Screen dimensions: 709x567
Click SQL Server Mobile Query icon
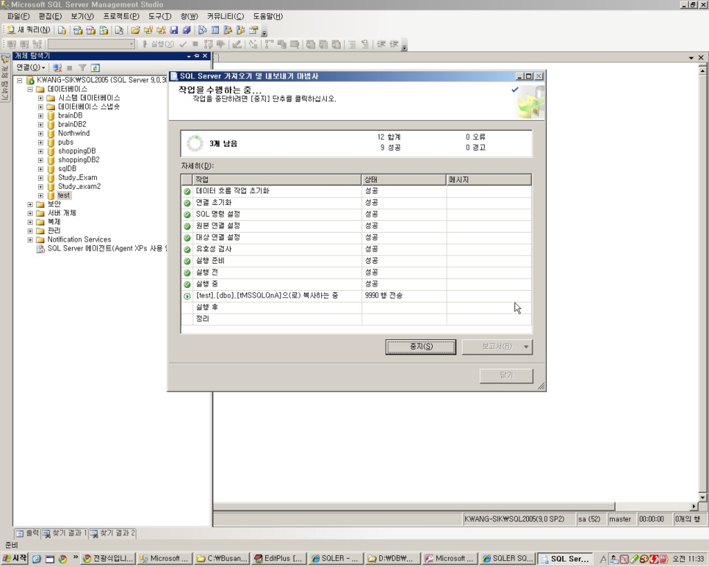[119, 30]
